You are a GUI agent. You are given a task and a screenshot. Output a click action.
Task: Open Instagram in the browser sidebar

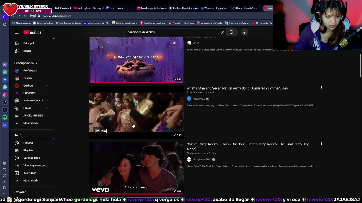tap(5, 95)
